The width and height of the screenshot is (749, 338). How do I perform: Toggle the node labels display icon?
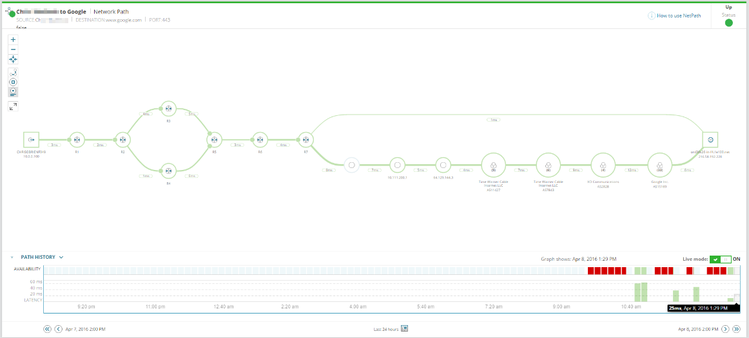pyautogui.click(x=13, y=91)
